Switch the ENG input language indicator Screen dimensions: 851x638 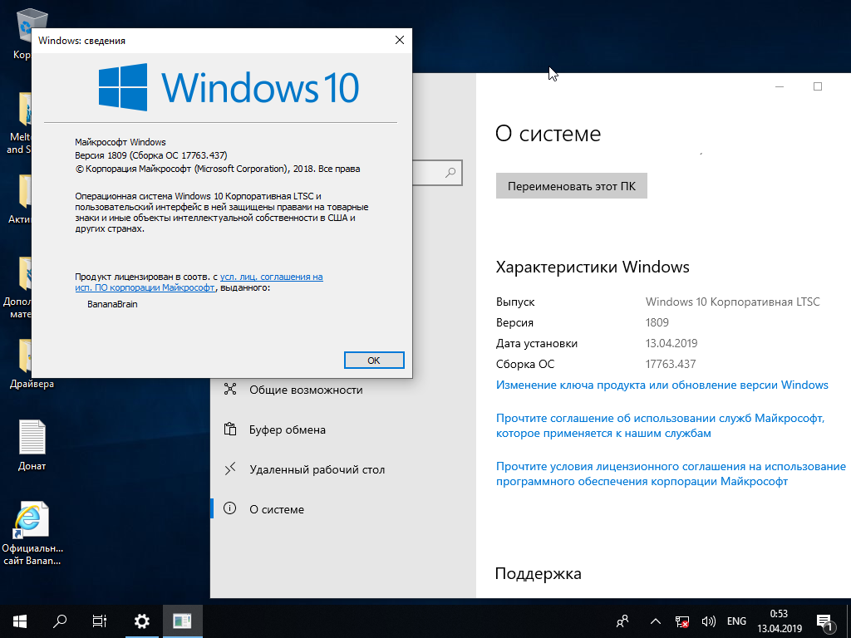click(x=736, y=621)
